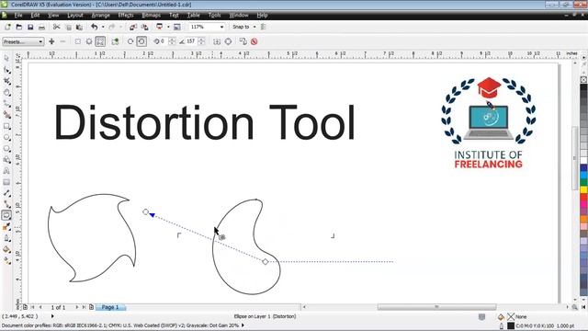588x331 pixels.
Task: Click the Import icon
Action: (133, 27)
